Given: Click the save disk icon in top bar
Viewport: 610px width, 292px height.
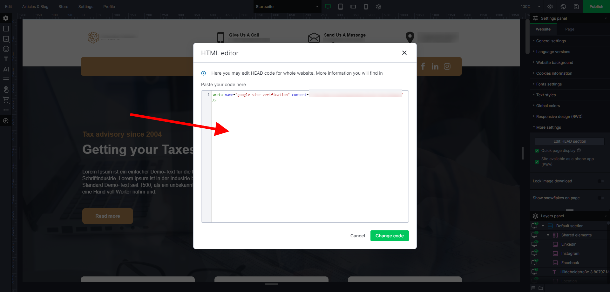Looking at the screenshot, I should tap(576, 7).
